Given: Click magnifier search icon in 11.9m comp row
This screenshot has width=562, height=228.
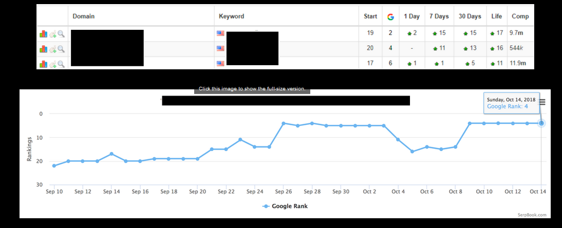Looking at the screenshot, I should pos(61,64).
